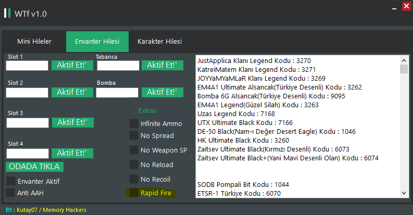Image resolution: width=413 pixels, height=215 pixels.
Task: Enable the Infinite Ammo checkbox
Action: (134, 123)
